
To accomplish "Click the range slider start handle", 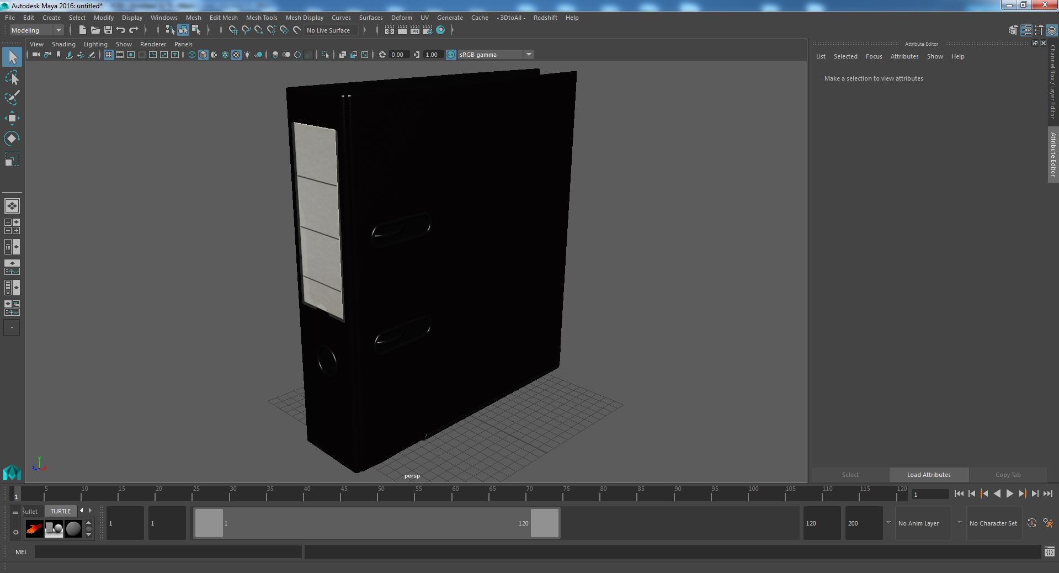I will [209, 523].
